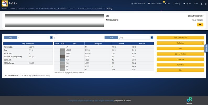Open Your Documents
Screen dimensions: 208x105
(x=155, y=4)
